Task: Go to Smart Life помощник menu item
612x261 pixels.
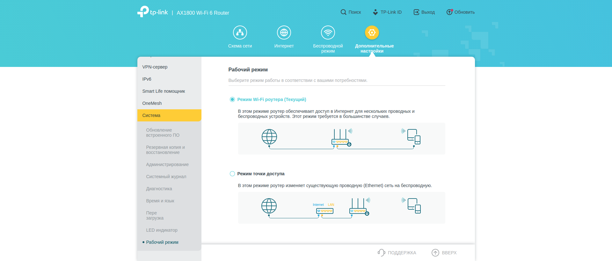Action: coord(164,91)
